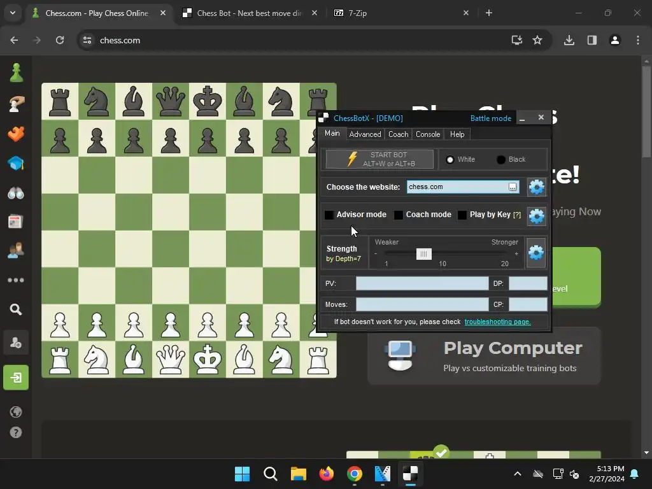Switch to the Advanced tab

pyautogui.click(x=365, y=134)
